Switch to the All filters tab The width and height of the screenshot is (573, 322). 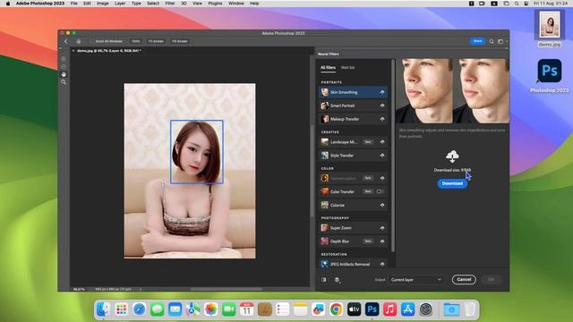pos(328,68)
